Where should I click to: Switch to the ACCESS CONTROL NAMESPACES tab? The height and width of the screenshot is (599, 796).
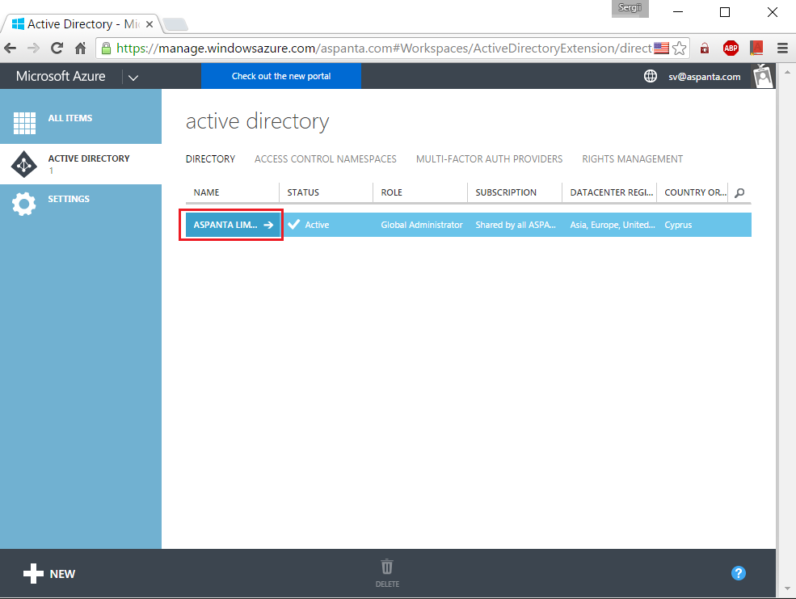click(x=325, y=158)
